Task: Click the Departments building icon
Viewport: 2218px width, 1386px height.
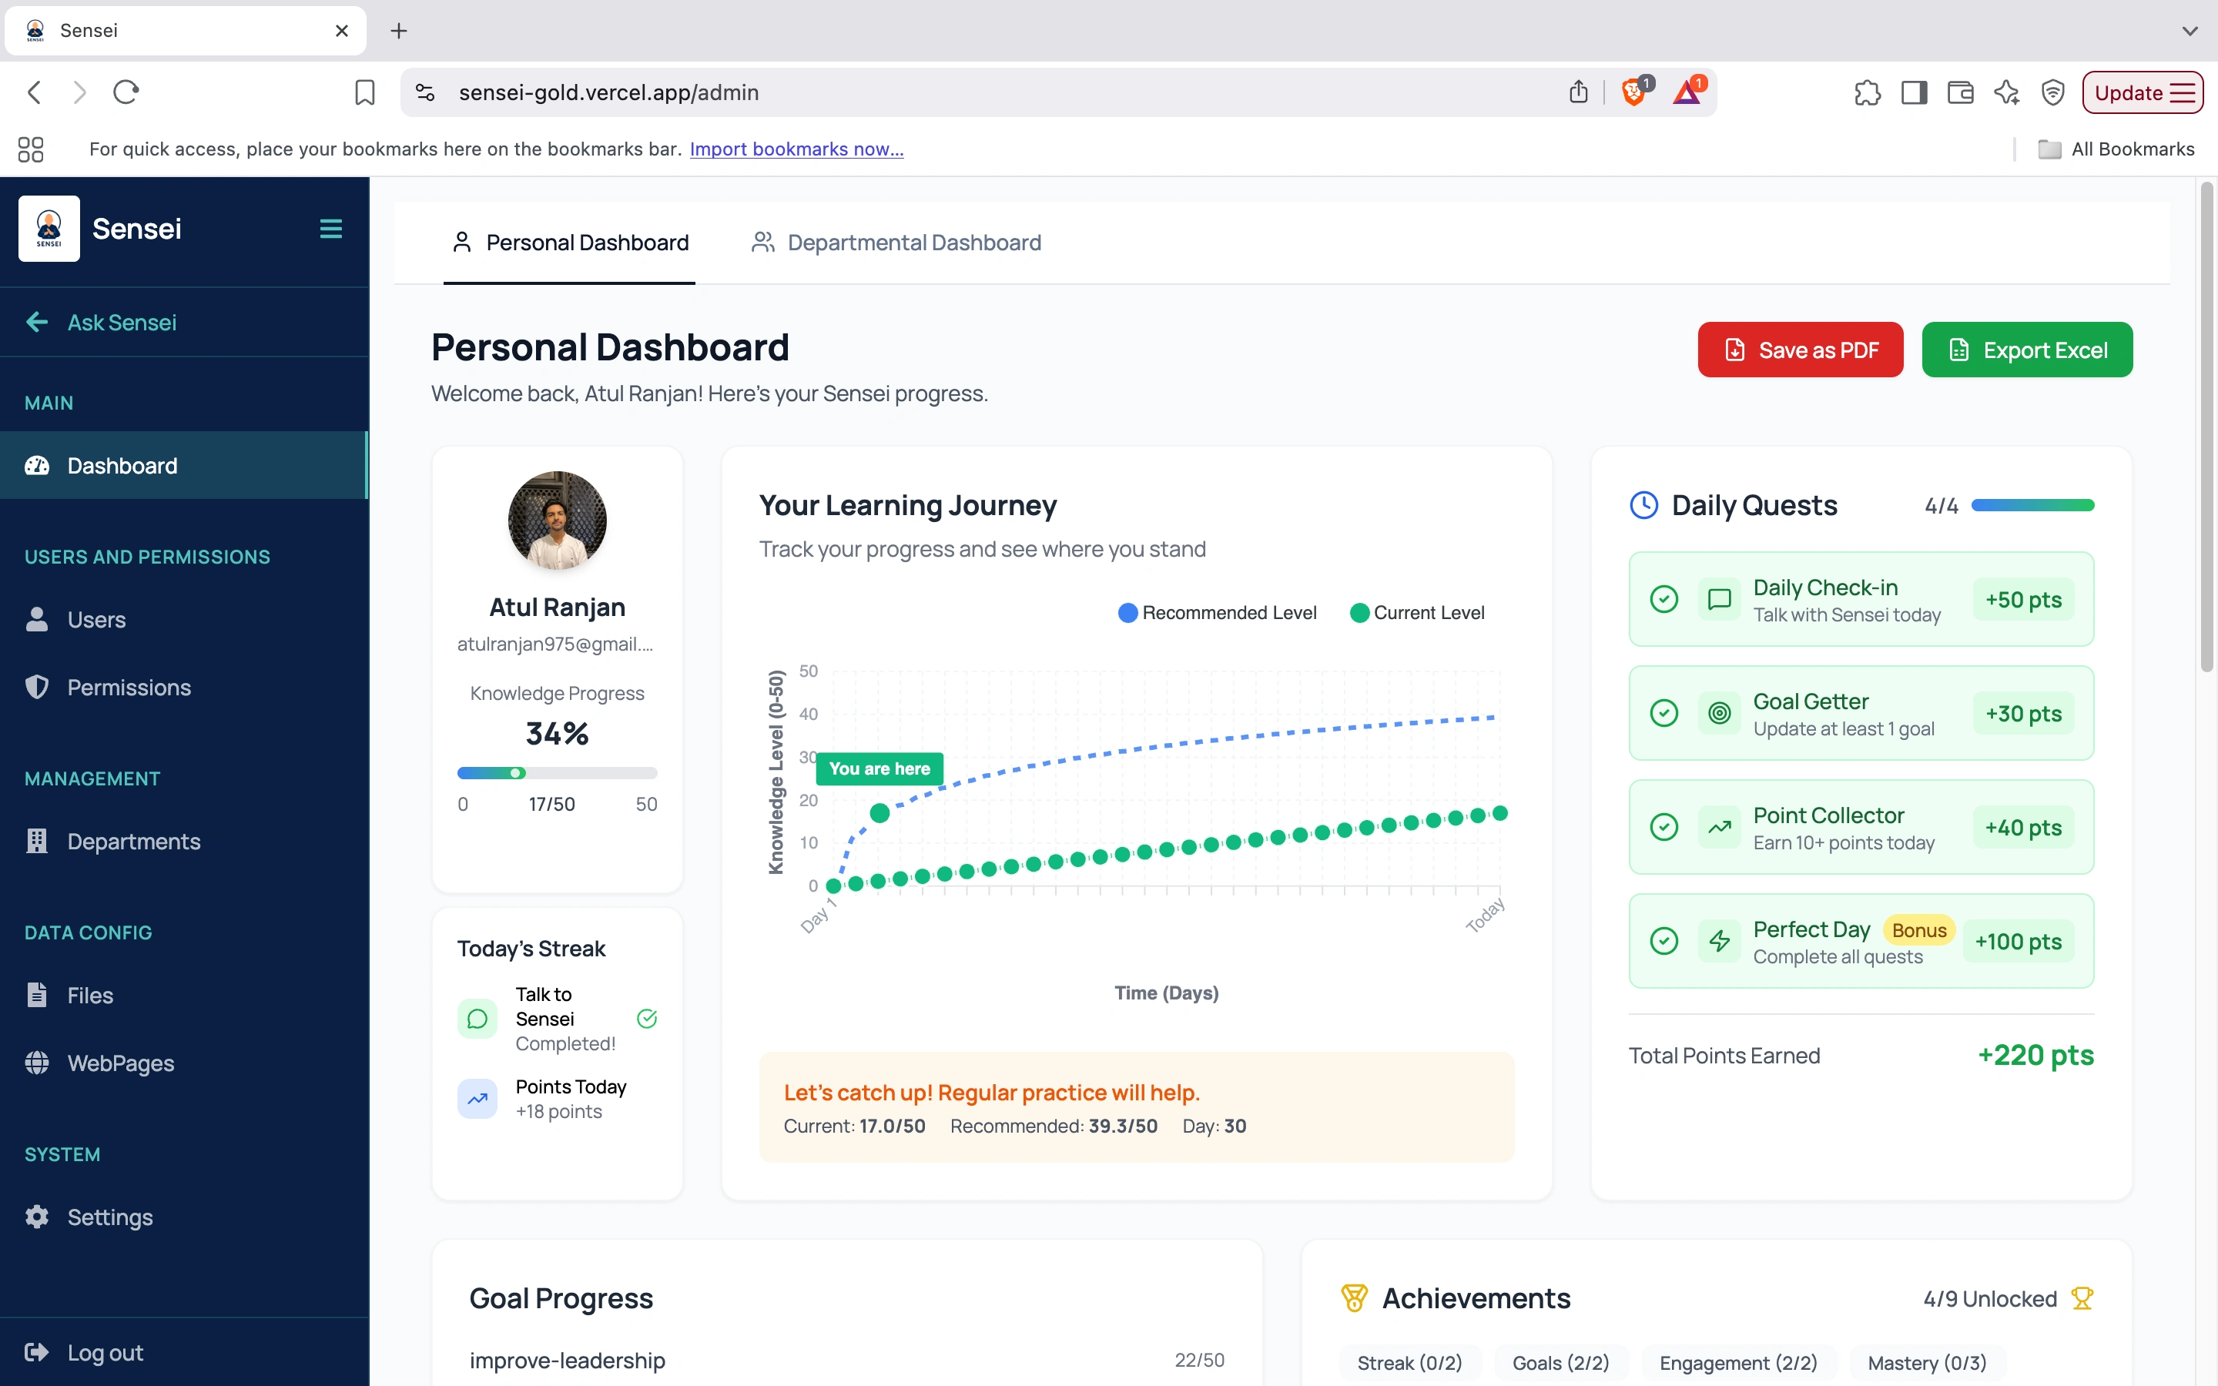Action: point(38,842)
